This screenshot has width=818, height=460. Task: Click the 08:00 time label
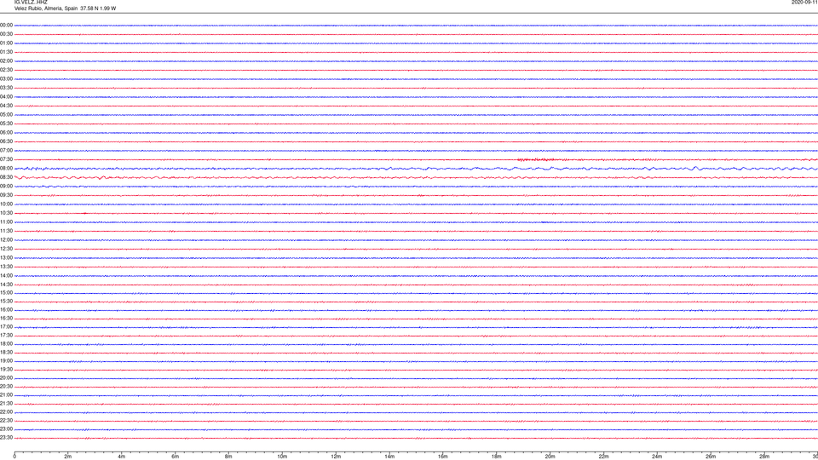click(x=6, y=169)
